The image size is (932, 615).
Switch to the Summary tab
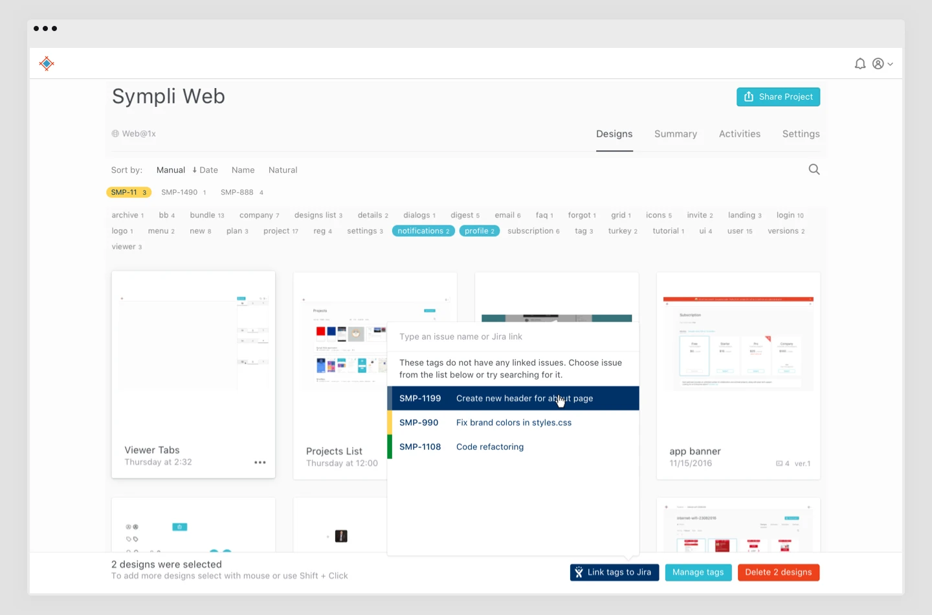(x=675, y=134)
